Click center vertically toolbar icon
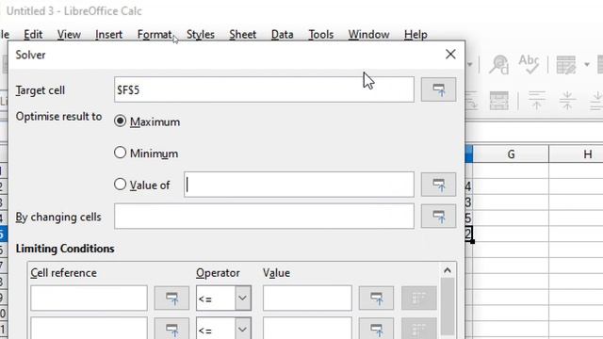603x339 pixels. (x=567, y=101)
